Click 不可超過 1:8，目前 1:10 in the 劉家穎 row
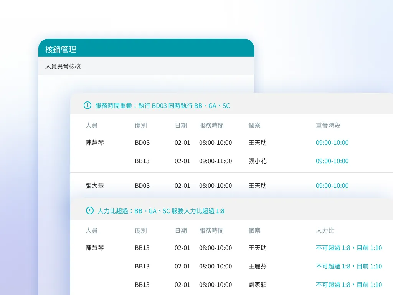 [349, 285]
